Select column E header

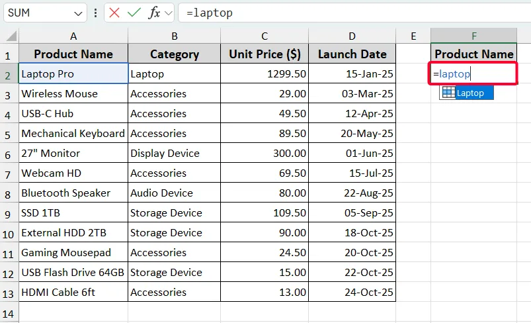pos(413,36)
